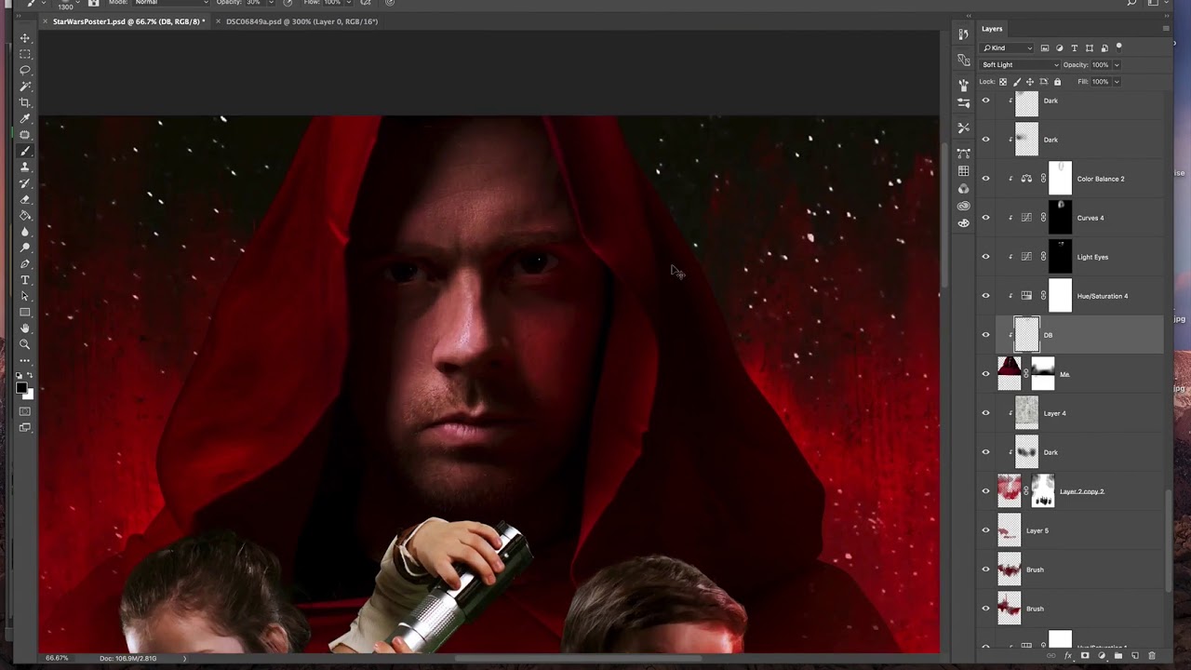Viewport: 1191px width, 670px height.
Task: Expand the status bar info arrow
Action: 184,659
